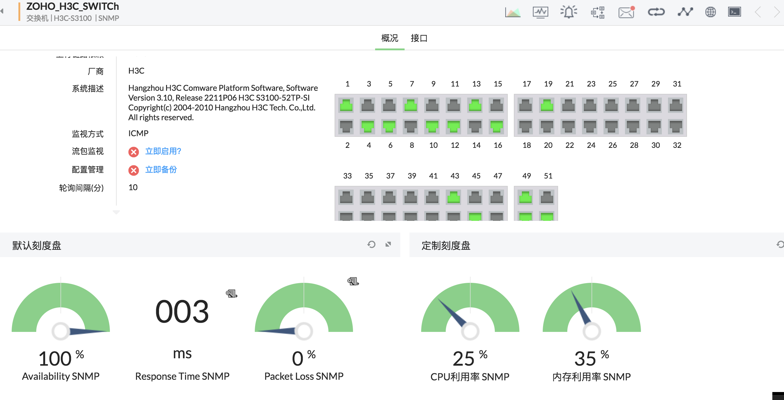Expand details with the down chevron

[116, 212]
